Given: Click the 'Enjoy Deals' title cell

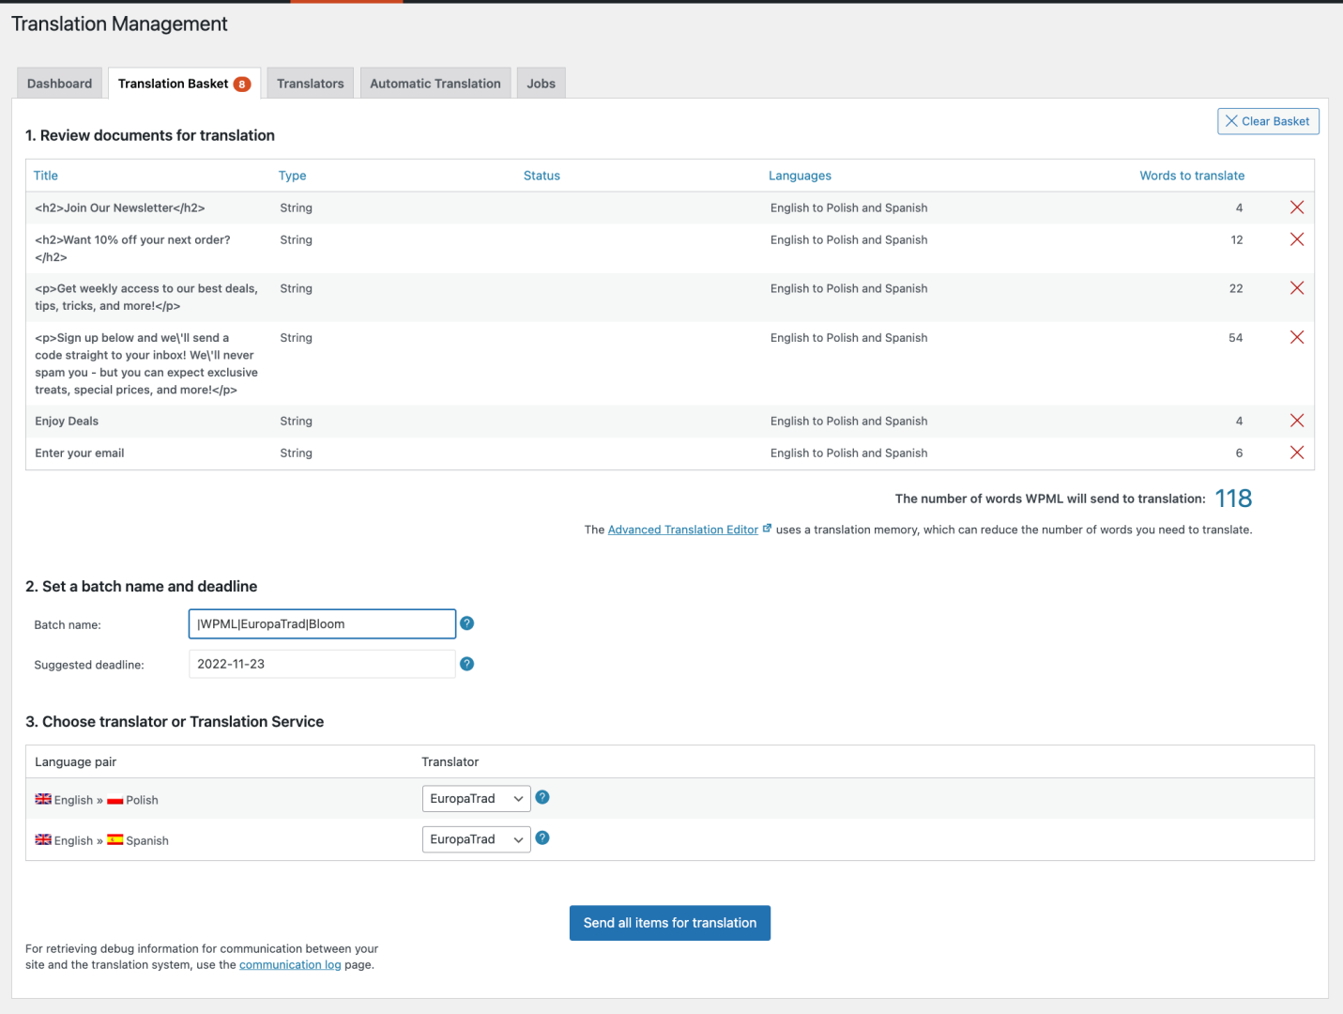Looking at the screenshot, I should [x=67, y=421].
